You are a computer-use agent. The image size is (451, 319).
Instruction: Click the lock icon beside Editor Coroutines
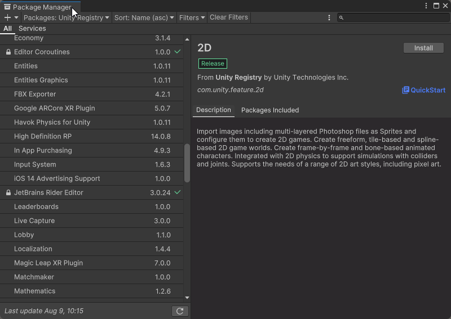8,52
